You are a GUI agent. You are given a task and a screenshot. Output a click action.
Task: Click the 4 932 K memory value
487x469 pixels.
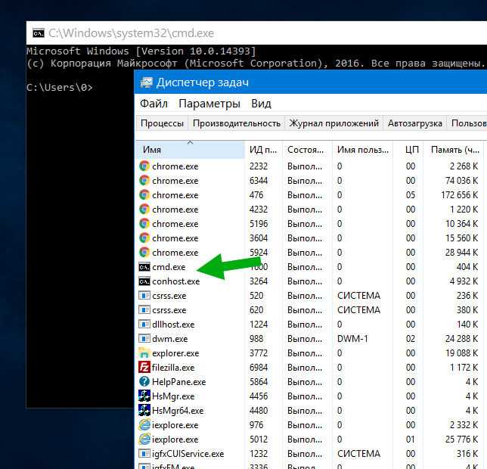click(x=464, y=281)
